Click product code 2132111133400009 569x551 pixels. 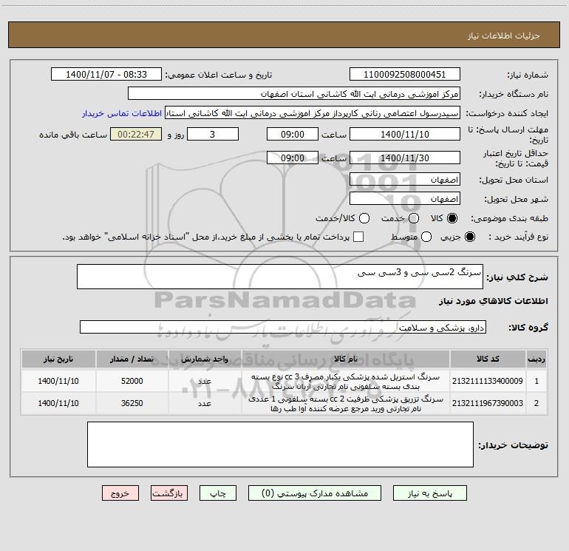tap(488, 381)
